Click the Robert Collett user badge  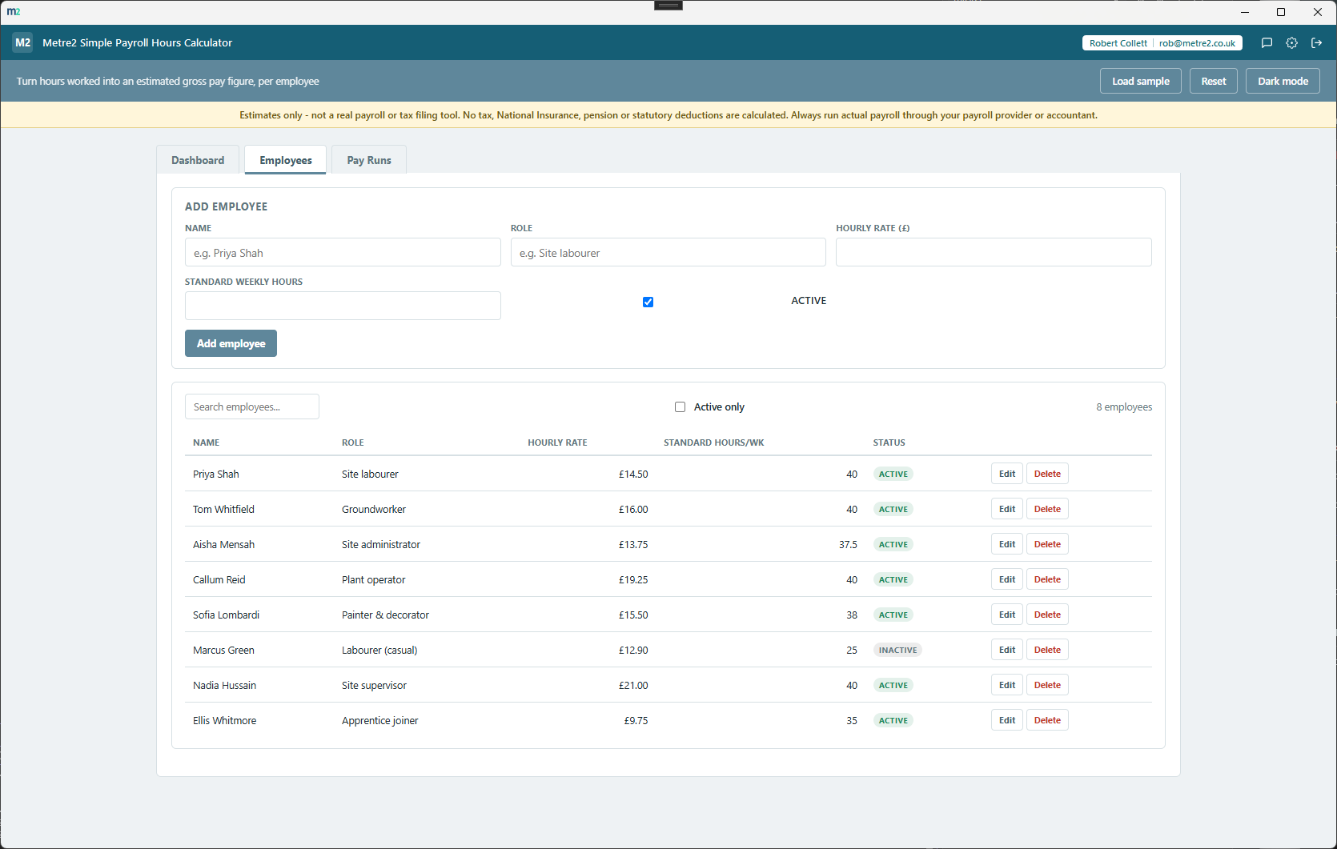pos(1162,43)
